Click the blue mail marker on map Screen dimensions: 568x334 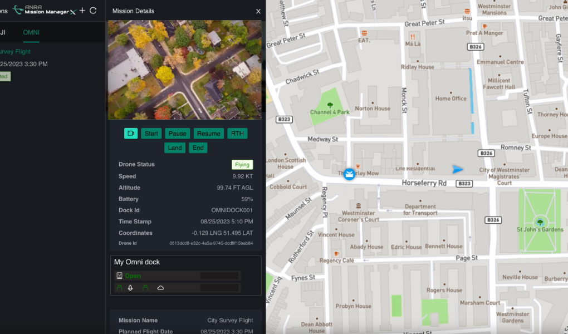[349, 174]
